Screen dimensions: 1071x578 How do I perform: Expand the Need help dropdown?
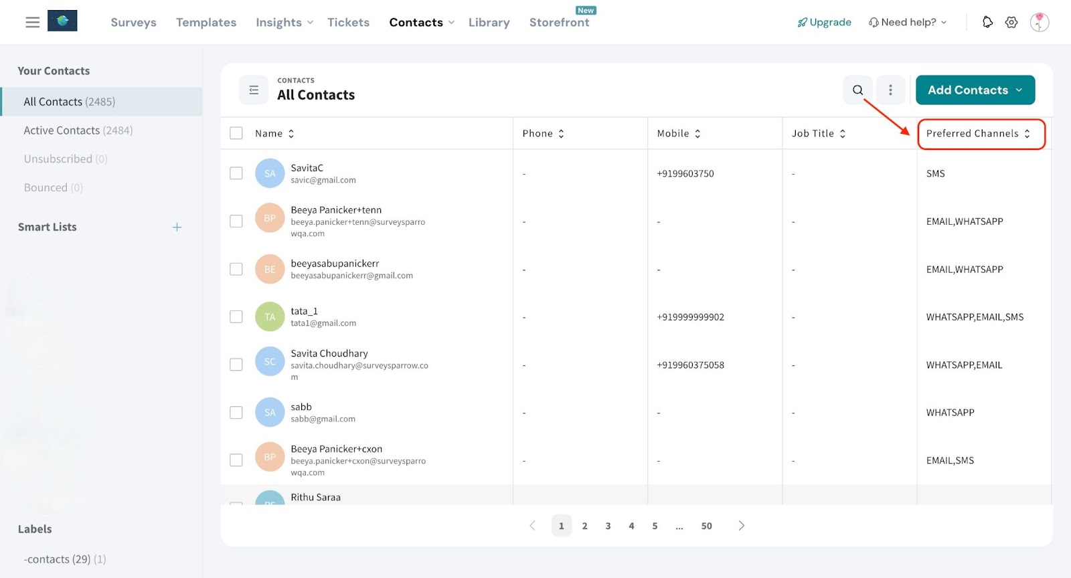(908, 22)
